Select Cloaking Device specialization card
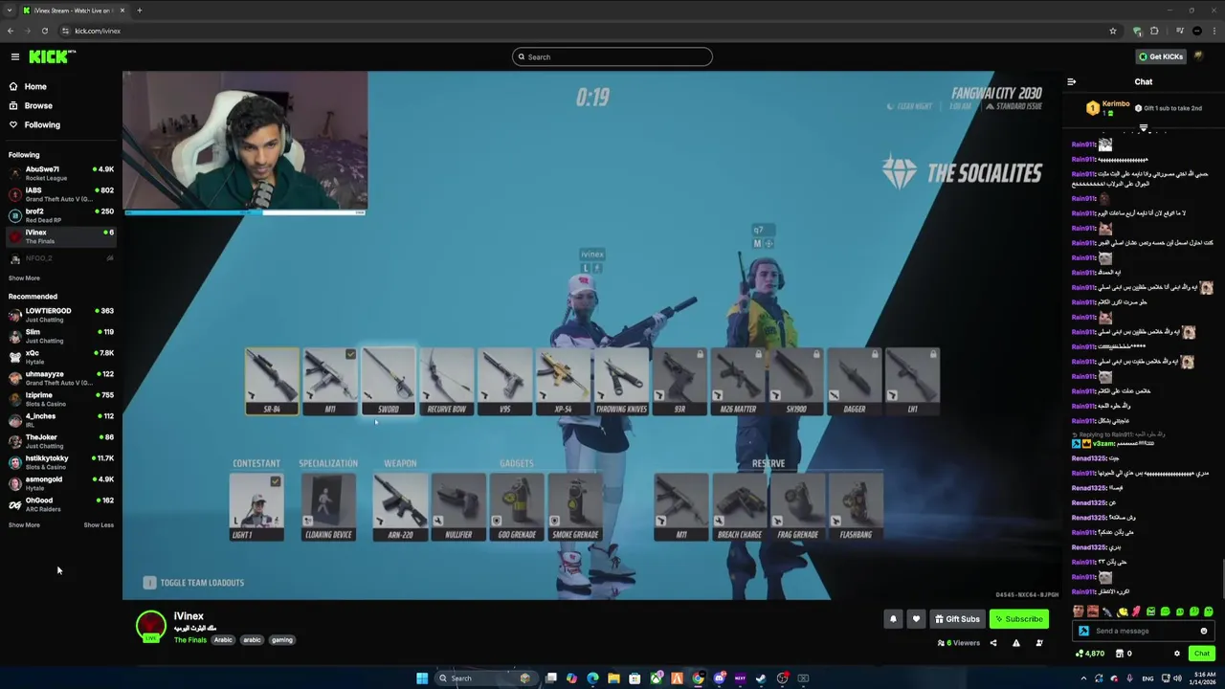 tap(328, 507)
